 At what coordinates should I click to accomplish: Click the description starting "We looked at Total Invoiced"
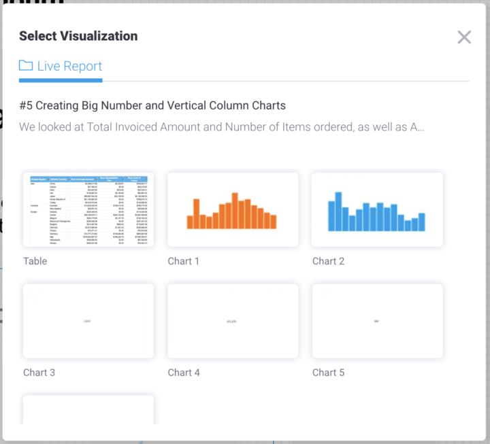coord(222,127)
